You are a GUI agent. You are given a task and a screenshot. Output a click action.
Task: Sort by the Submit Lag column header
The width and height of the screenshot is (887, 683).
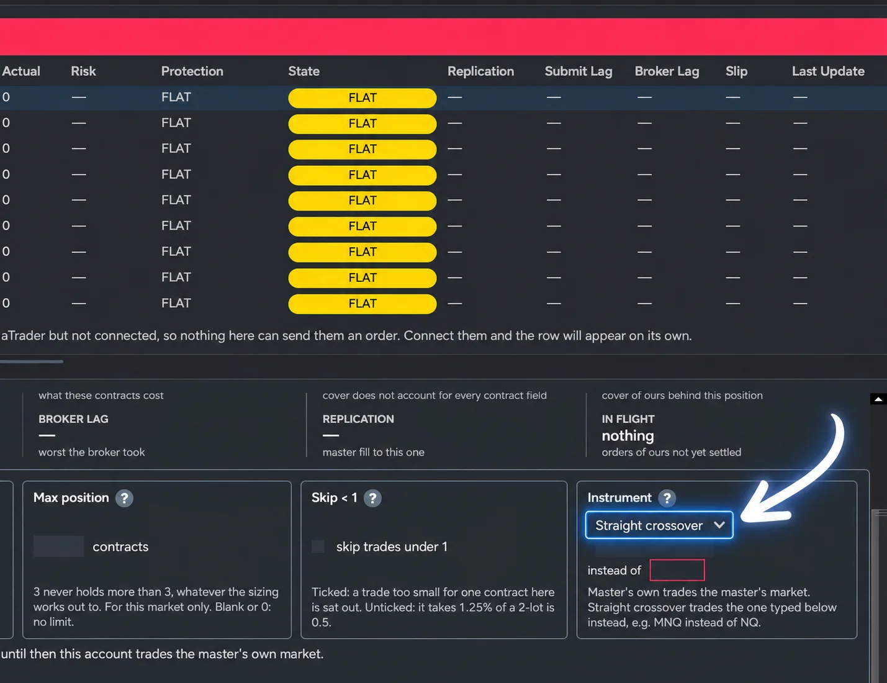point(579,71)
